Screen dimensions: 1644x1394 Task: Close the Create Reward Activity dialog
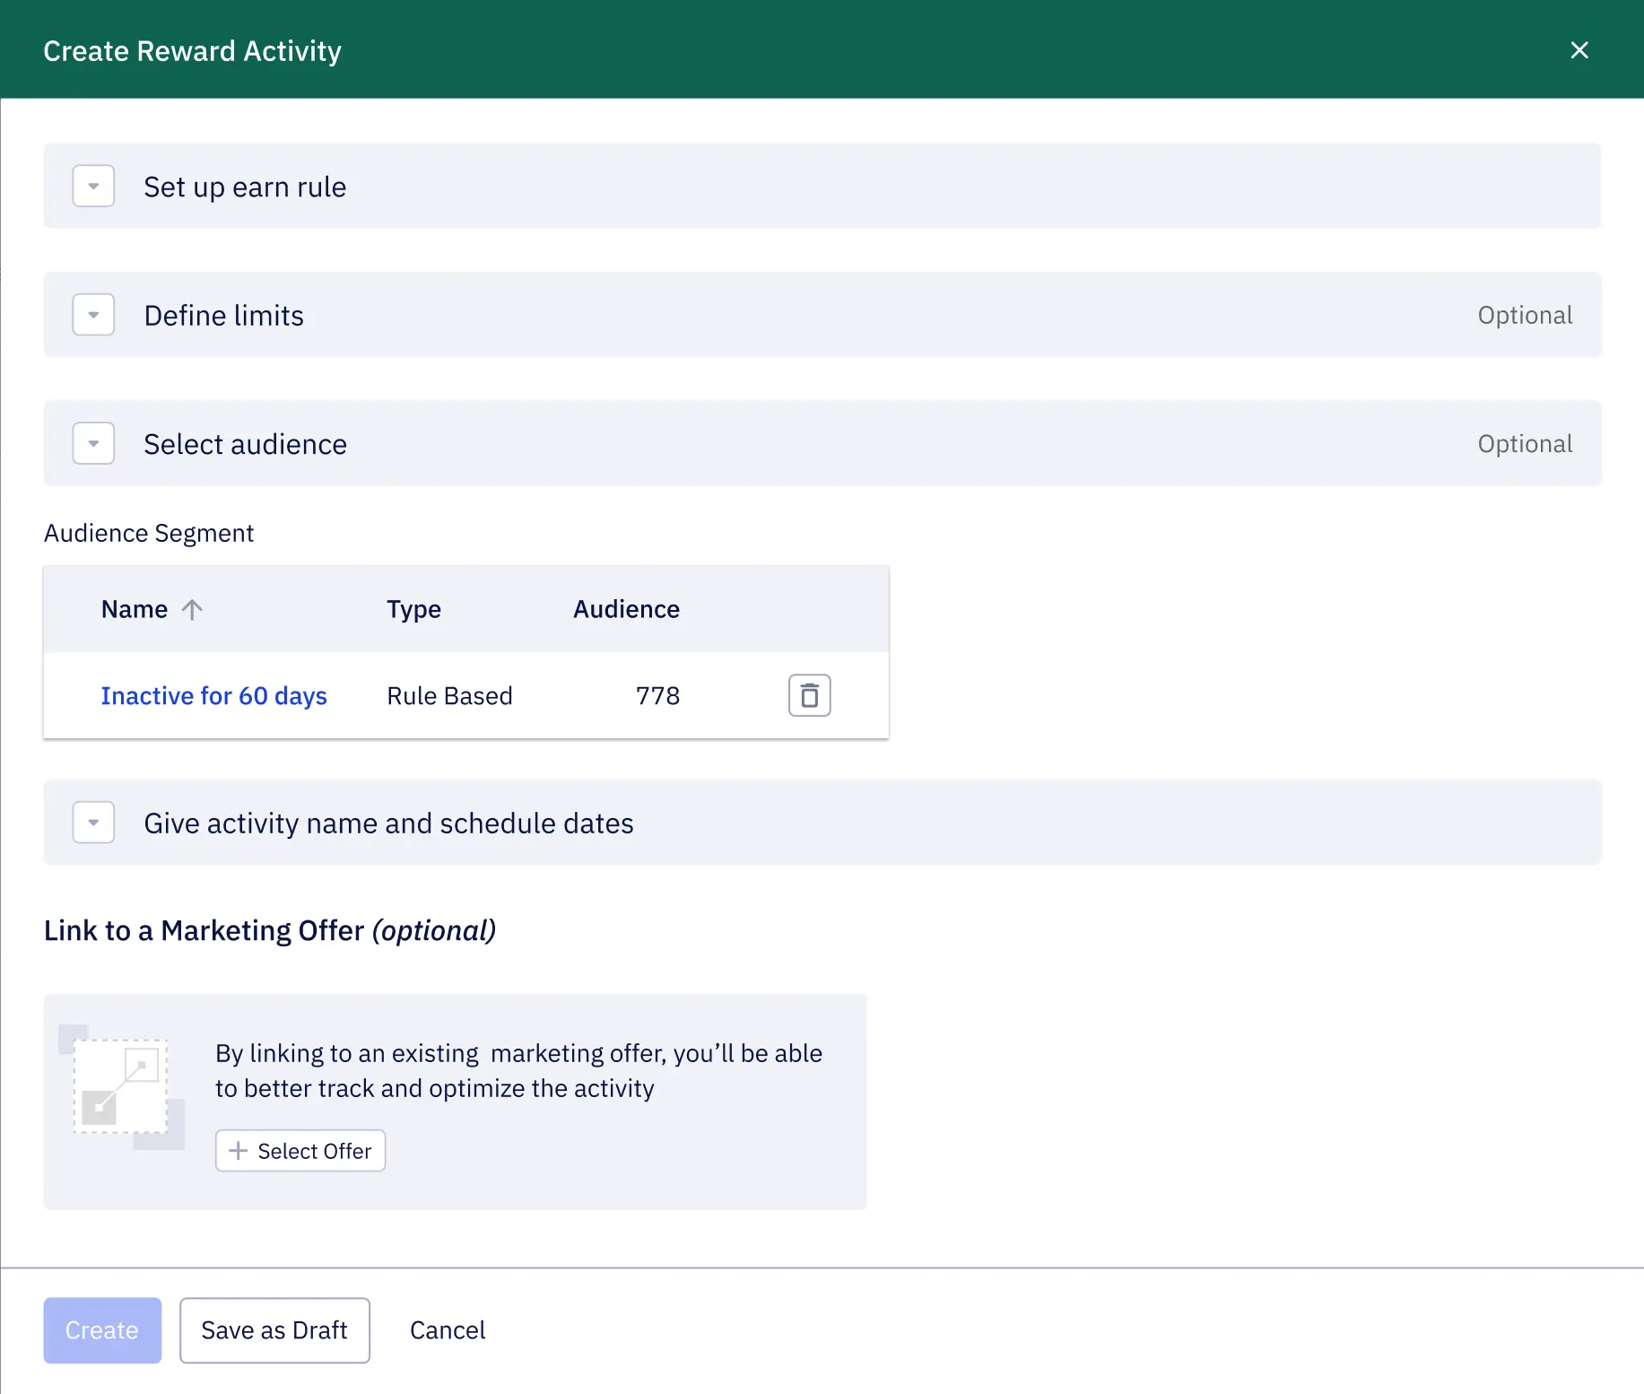(x=1579, y=50)
